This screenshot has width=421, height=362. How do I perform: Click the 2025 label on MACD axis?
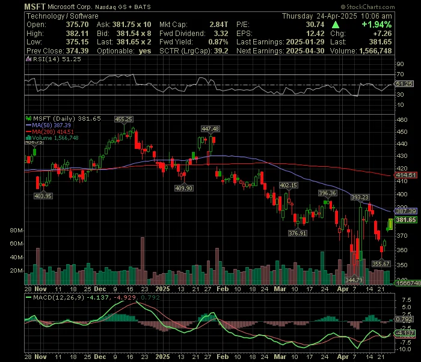click(163, 357)
